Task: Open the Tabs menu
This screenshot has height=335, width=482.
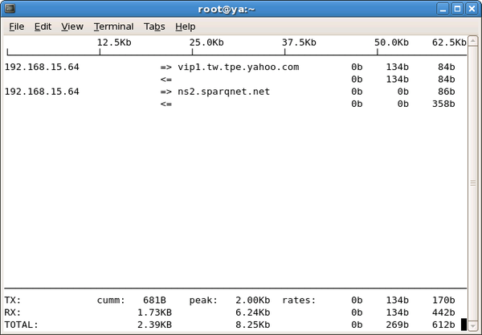Action: pyautogui.click(x=154, y=27)
